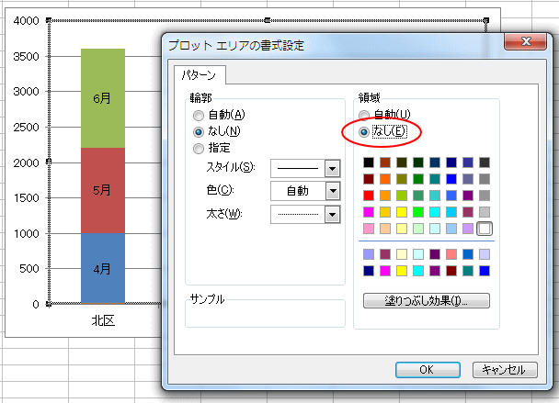Pick the salmon swatch below the divider line
Image resolution: width=559 pixels, height=403 pixels.
click(x=451, y=254)
